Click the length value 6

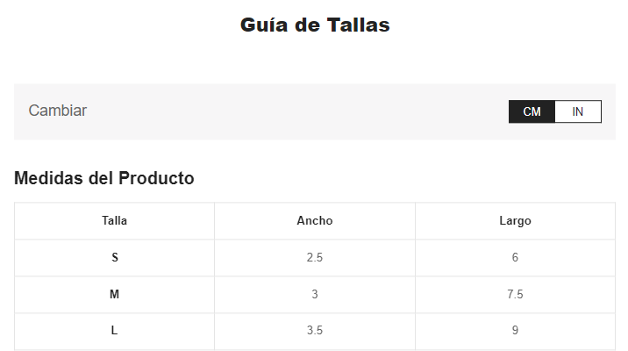[x=515, y=258]
